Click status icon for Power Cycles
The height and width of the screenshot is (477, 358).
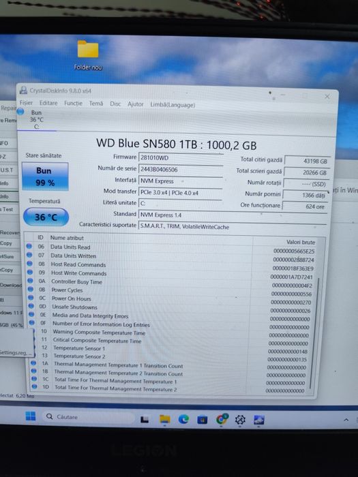coord(31,290)
